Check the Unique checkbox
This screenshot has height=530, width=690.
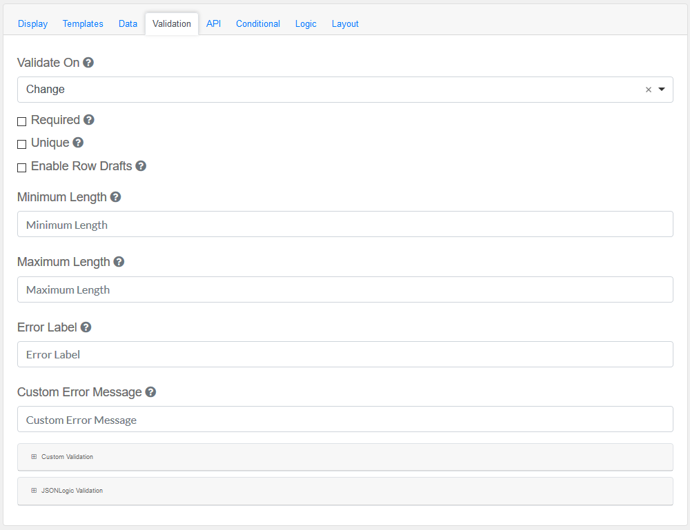click(x=22, y=144)
